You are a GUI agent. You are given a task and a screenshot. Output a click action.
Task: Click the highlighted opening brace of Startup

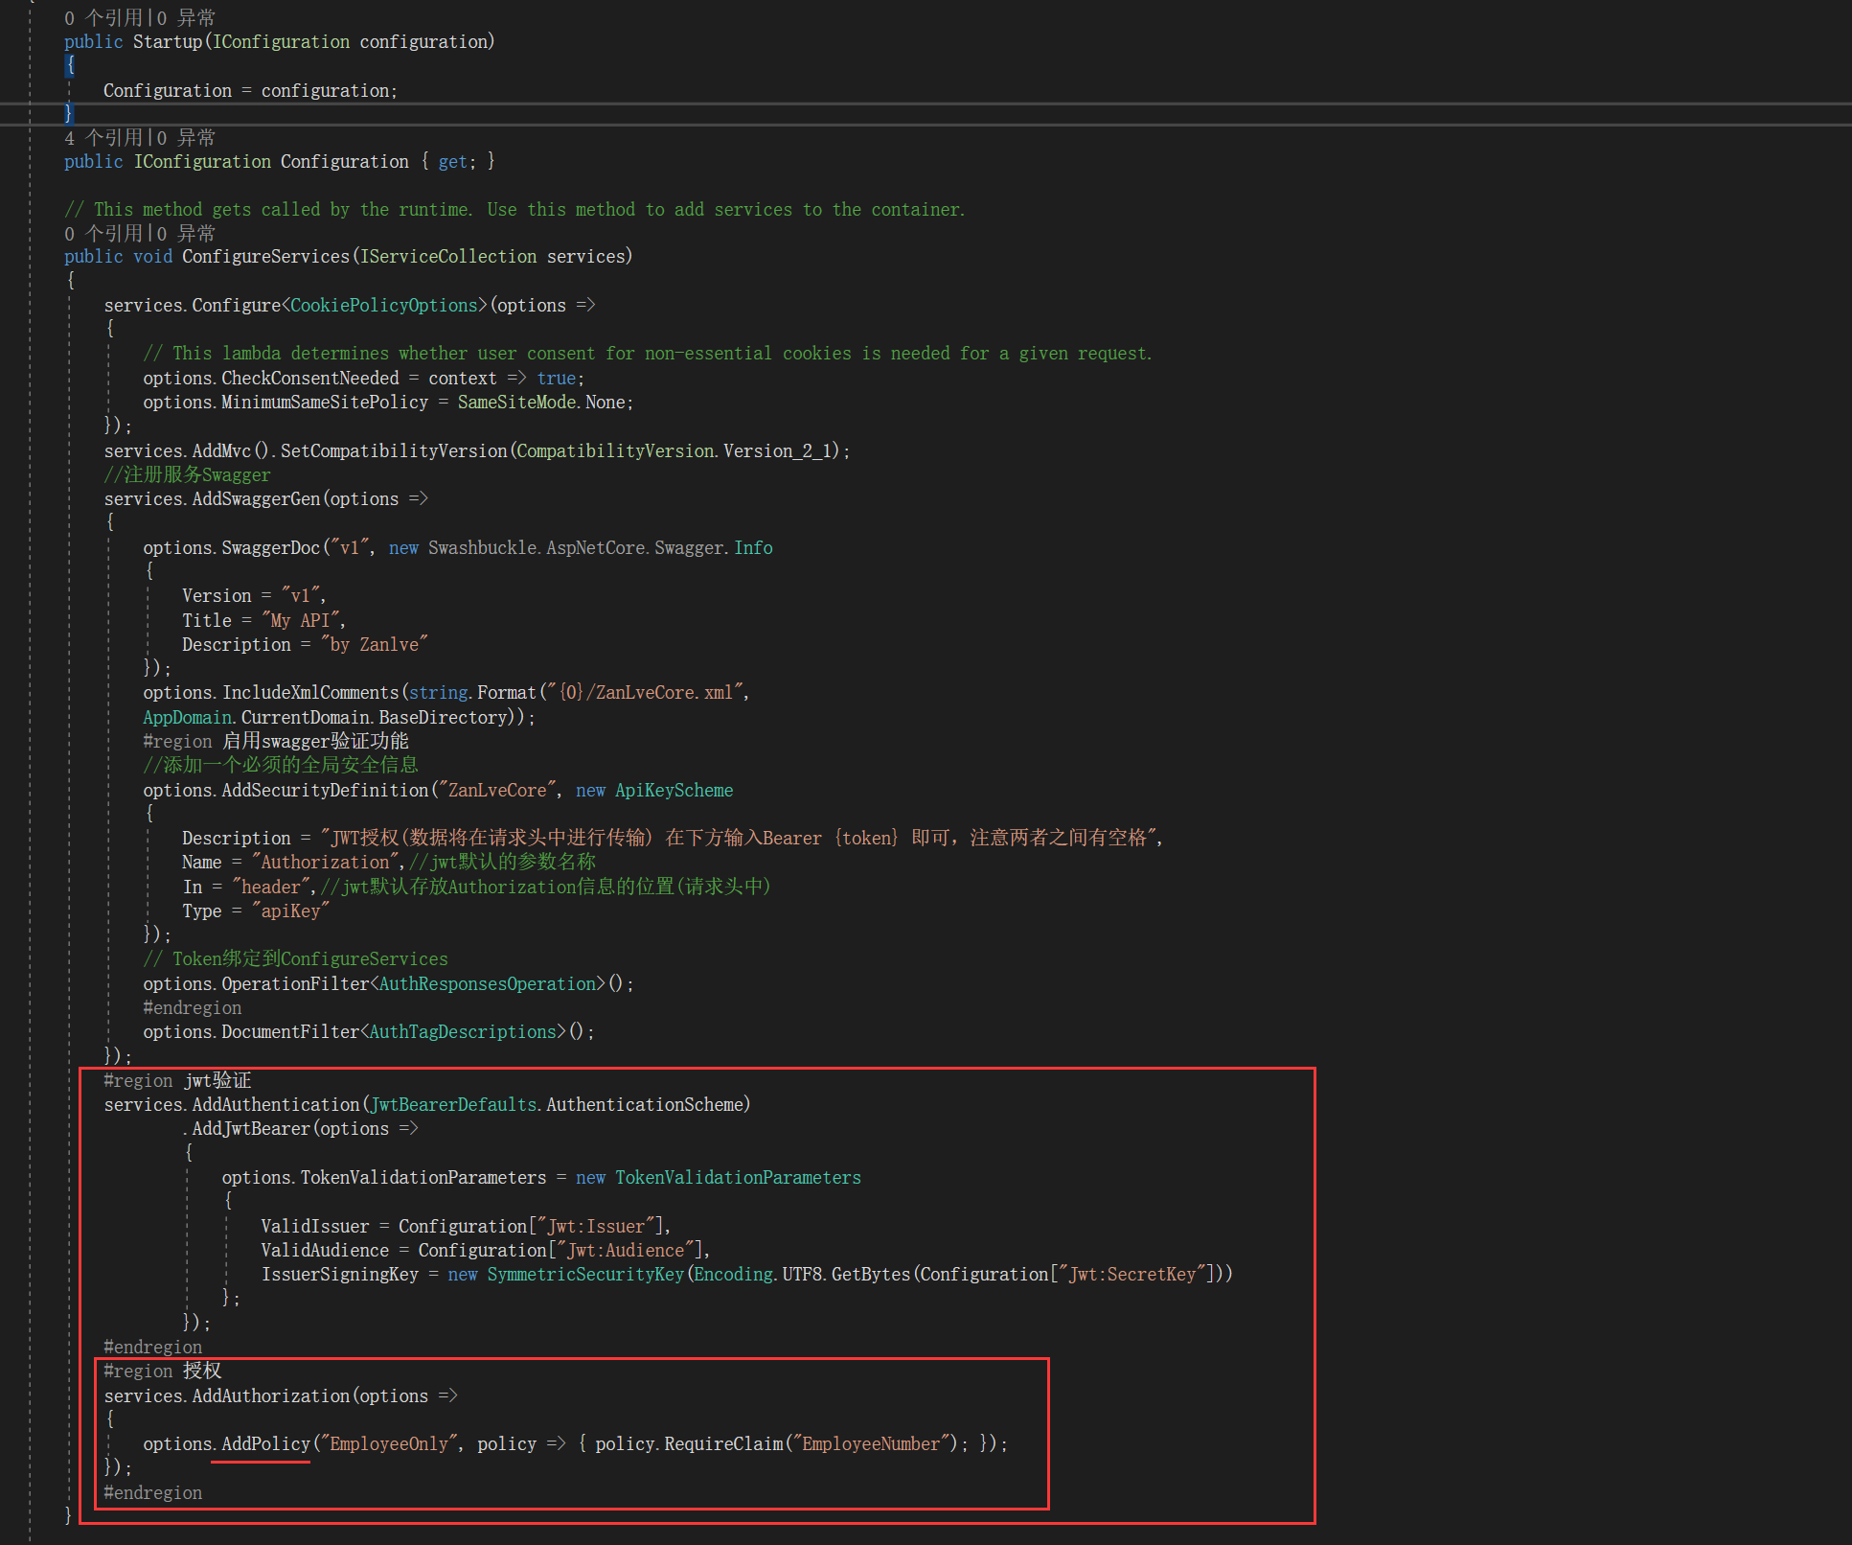(70, 65)
